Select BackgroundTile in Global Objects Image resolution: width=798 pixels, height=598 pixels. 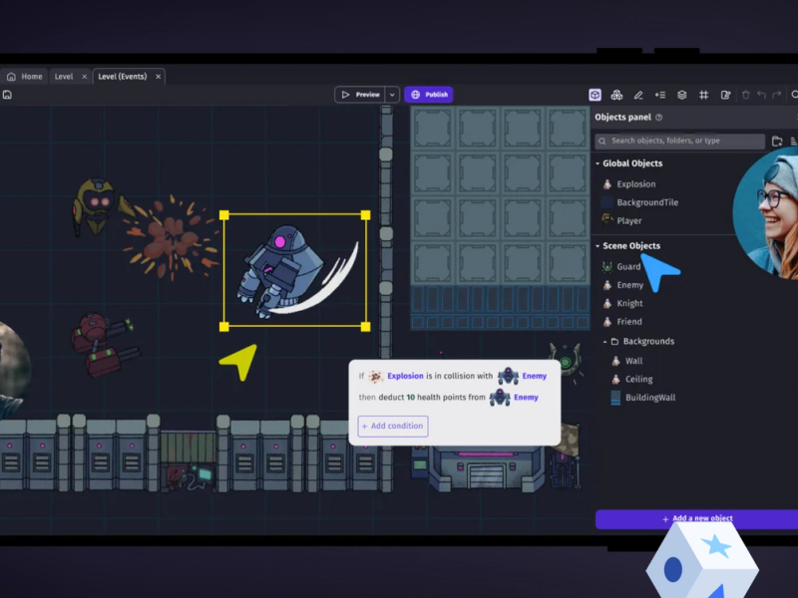647,202
